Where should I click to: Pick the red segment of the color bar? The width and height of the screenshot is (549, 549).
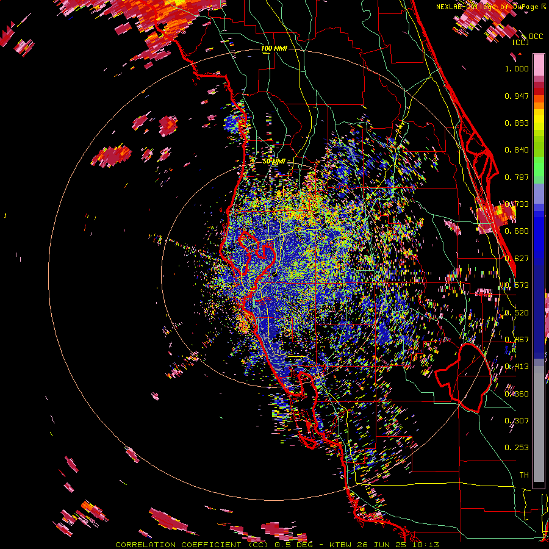[539, 91]
